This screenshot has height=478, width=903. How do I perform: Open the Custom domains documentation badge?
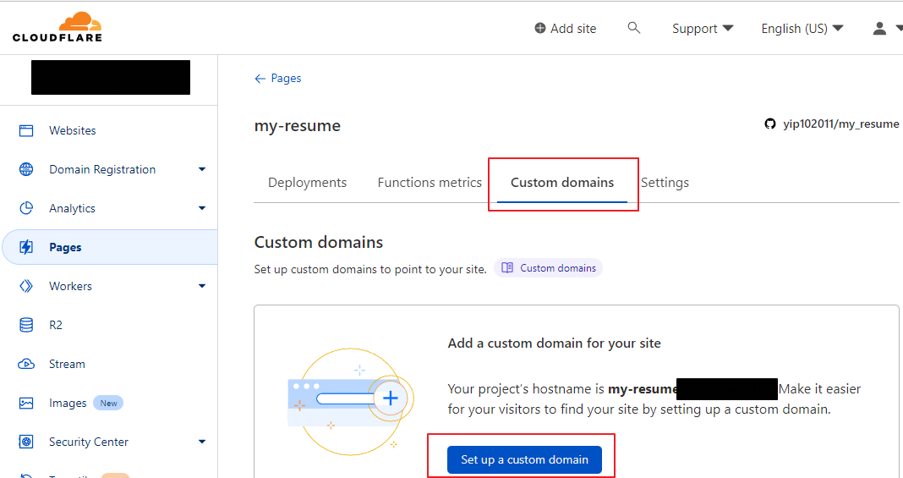548,268
